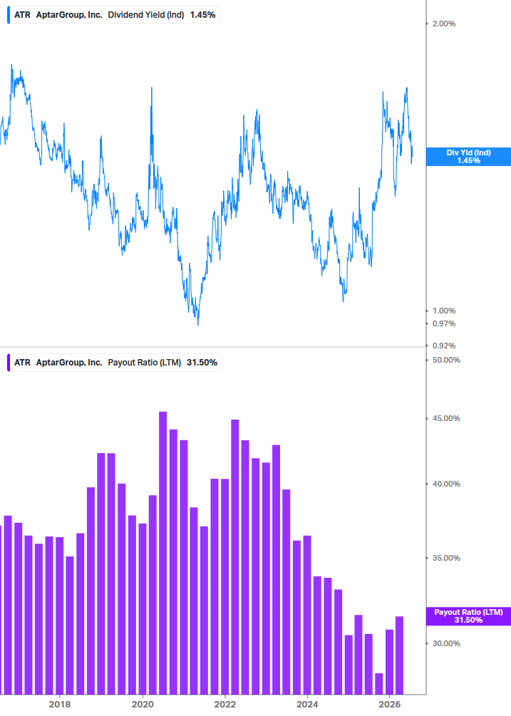Click the 2.00% tick on yield axis
Screen dimensions: 511x716
coord(444,24)
